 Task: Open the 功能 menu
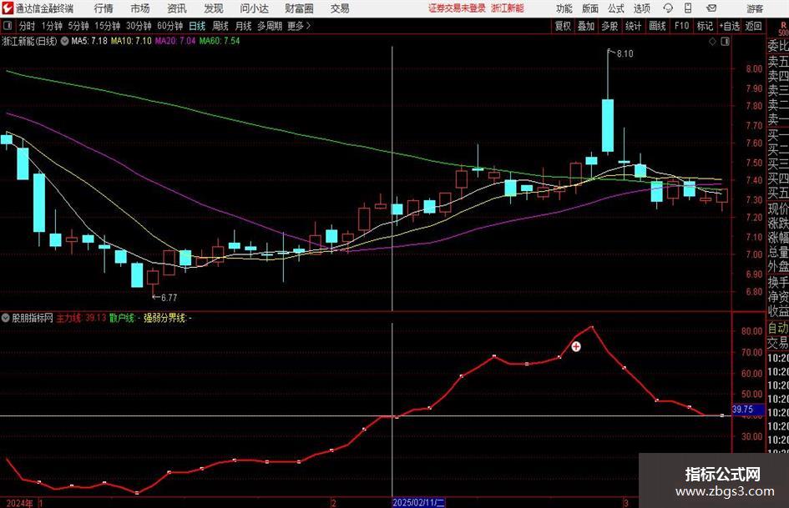564,8
